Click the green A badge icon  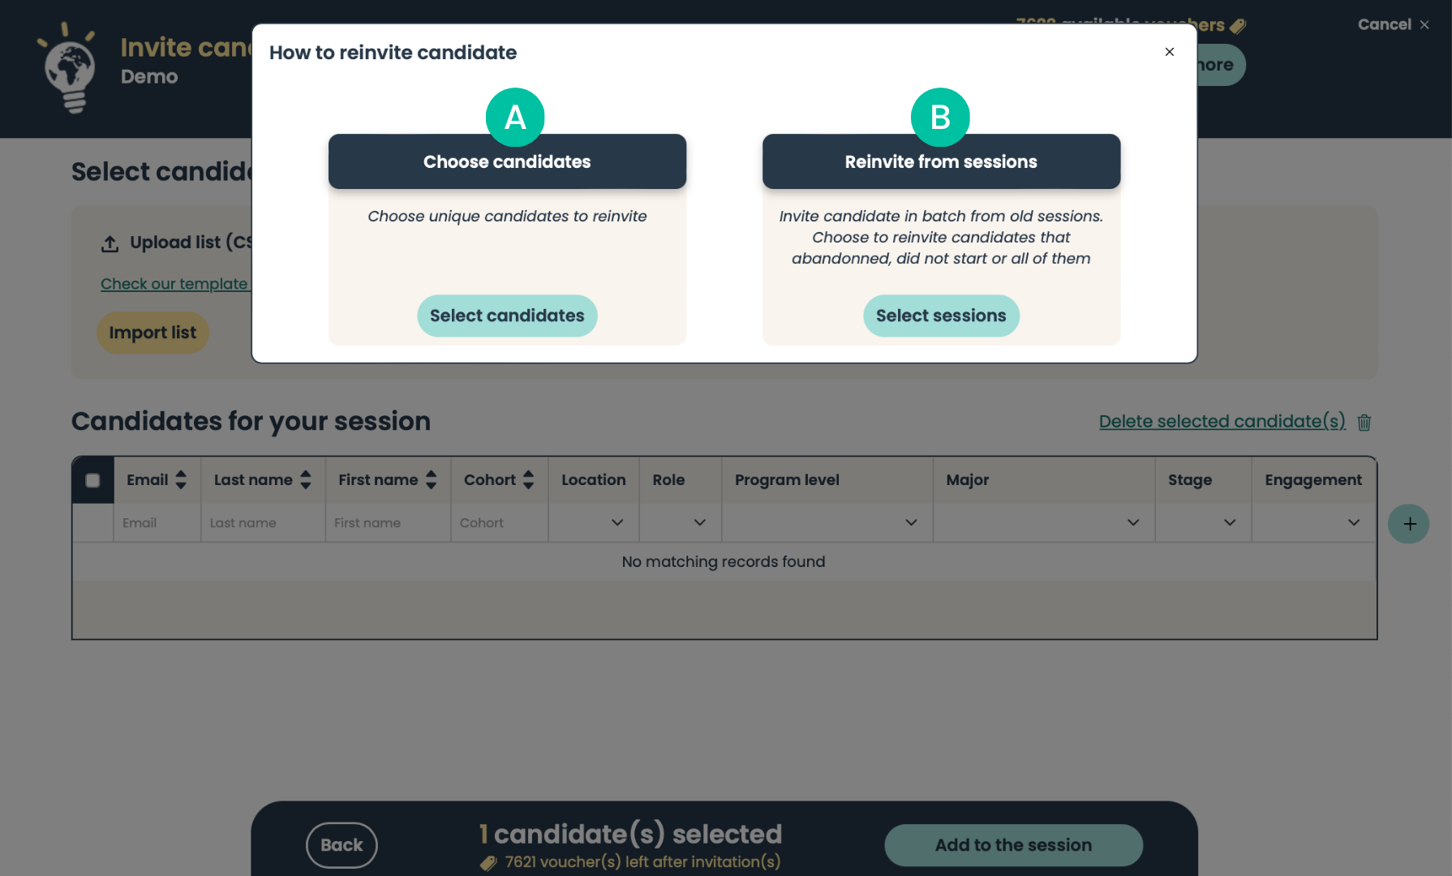(515, 117)
